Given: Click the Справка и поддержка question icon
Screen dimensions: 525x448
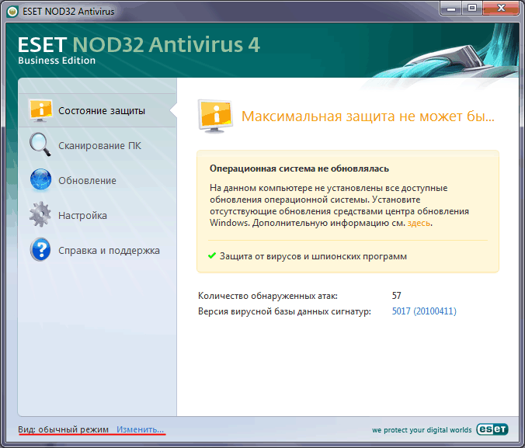Looking at the screenshot, I should click(40, 250).
